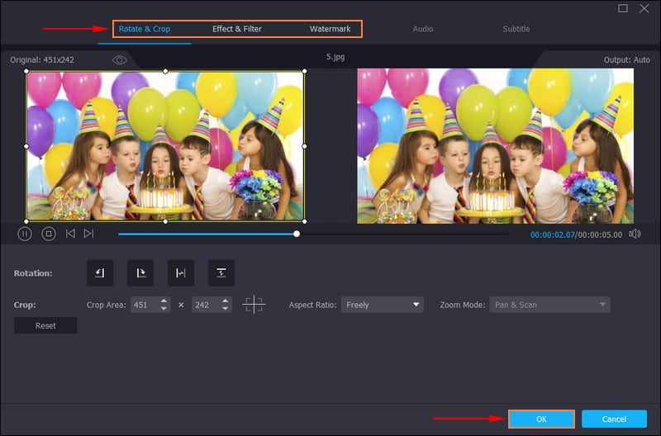Viewport: 661px width, 436px height.
Task: Increase the crop width value
Action: pos(164,301)
